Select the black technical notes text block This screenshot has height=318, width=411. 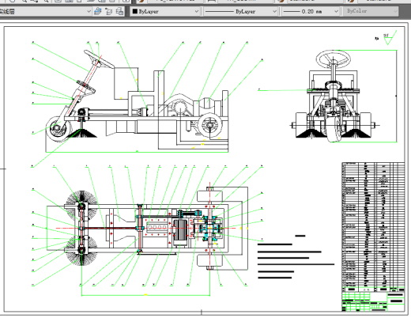click(x=296, y=257)
